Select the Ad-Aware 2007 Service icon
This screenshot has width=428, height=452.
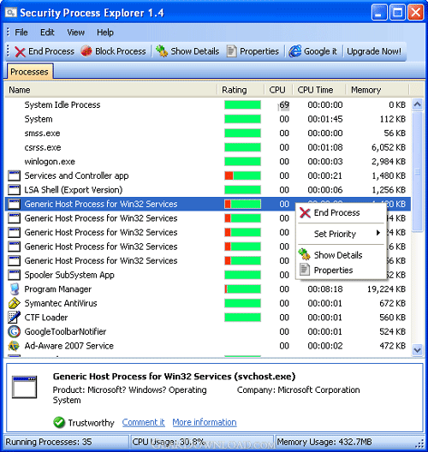(x=14, y=346)
